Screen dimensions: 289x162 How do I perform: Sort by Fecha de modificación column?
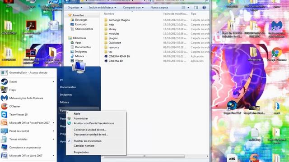pos(175,14)
